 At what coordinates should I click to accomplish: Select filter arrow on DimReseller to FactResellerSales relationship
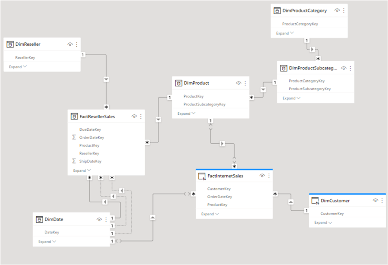pos(106,79)
